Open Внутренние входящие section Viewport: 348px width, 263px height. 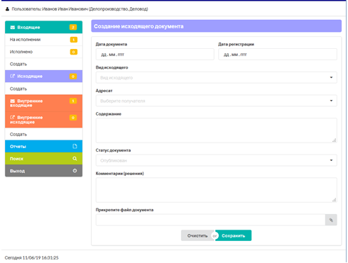pyautogui.click(x=44, y=103)
